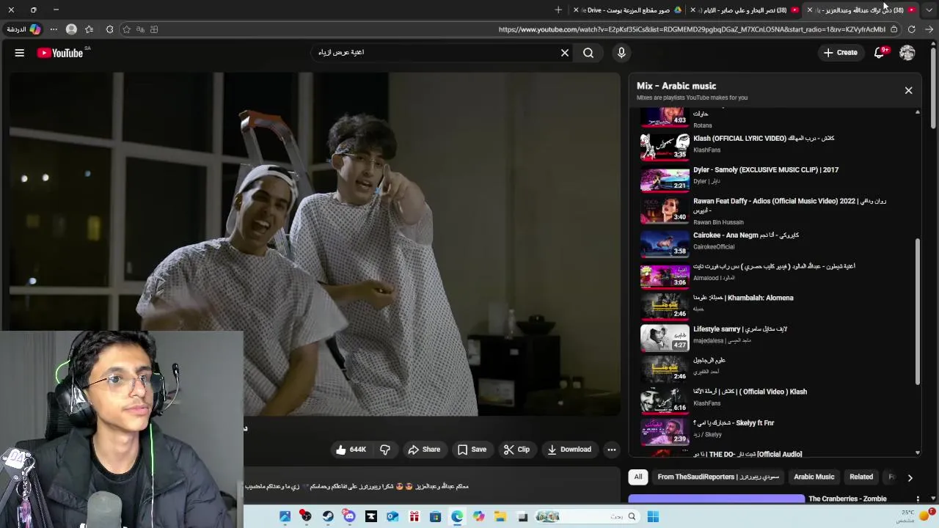Viewport: 939px width, 528px height.
Task: Refresh the page in the browser
Action: coord(911,29)
